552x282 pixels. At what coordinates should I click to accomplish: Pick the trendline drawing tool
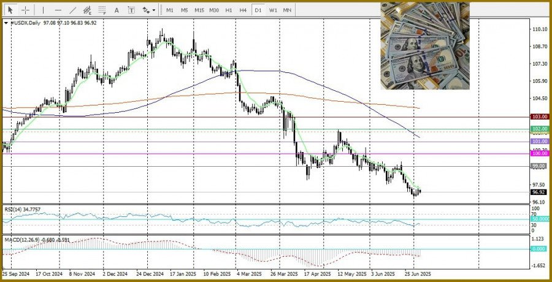[x=72, y=10]
